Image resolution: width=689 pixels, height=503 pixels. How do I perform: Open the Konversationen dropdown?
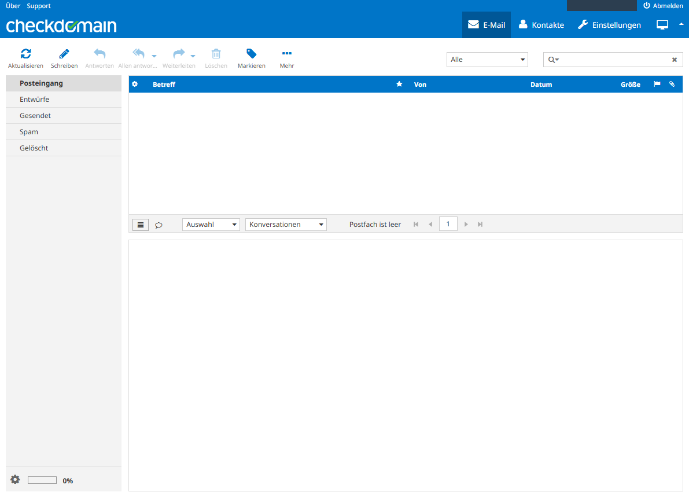pos(286,225)
